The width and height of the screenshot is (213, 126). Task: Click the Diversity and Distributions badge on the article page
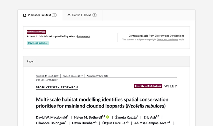pyautogui.click(x=148, y=86)
